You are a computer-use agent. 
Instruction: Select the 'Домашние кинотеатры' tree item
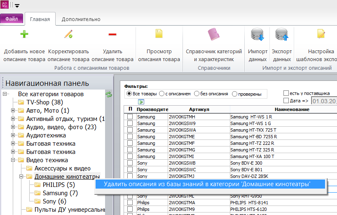click(x=67, y=177)
